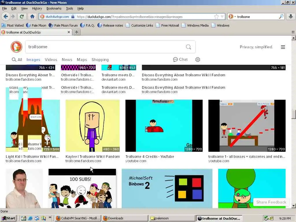Image resolution: width=296 pixels, height=222 pixels.
Task: Reload the current page
Action: tap(22, 16)
